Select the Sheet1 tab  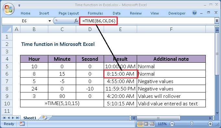30,118
